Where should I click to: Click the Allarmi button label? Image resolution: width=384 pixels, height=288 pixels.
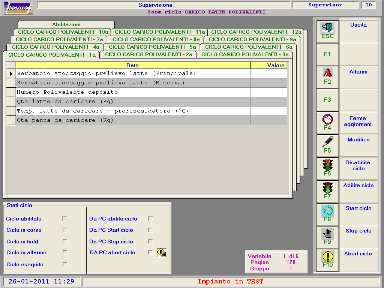(358, 72)
